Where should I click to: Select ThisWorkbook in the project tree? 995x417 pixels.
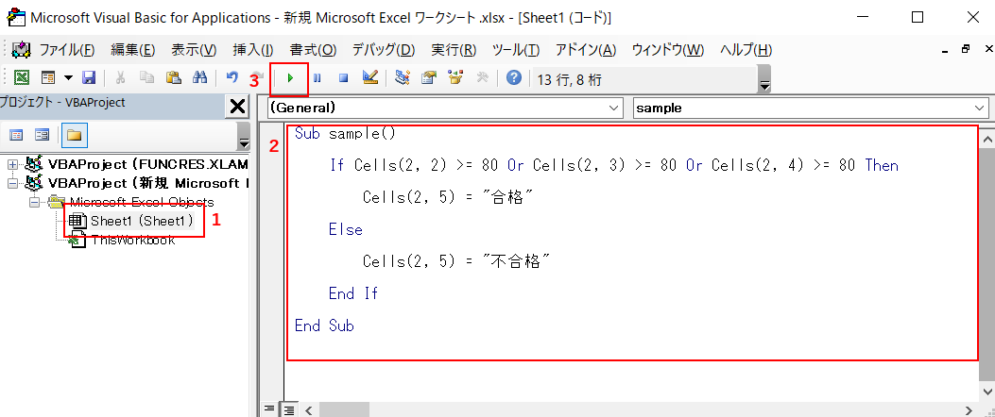[132, 240]
